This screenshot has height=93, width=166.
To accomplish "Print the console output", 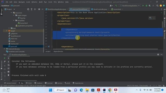I will coord(9,72).
